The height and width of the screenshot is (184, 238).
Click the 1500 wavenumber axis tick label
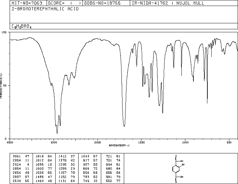tap(141, 142)
